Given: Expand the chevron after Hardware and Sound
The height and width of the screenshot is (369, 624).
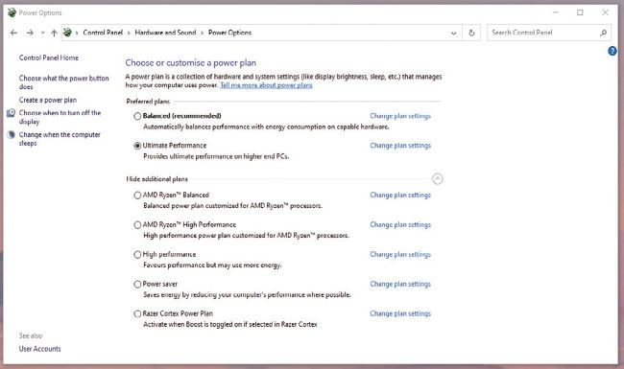Looking at the screenshot, I should coord(203,33).
